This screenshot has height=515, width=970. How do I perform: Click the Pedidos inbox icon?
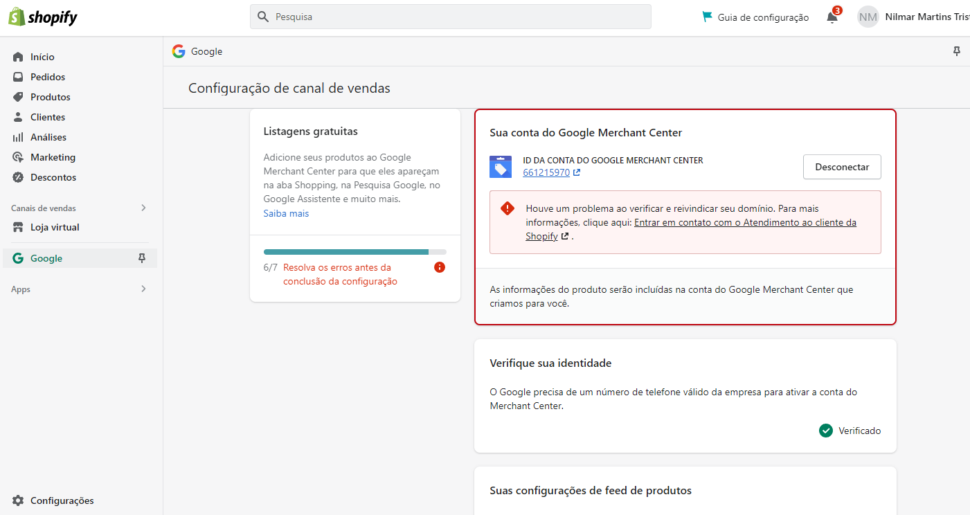click(x=18, y=77)
